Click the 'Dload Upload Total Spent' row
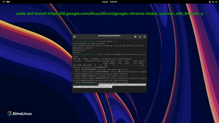The height and width of the screenshot is (123, 219). point(123,63)
